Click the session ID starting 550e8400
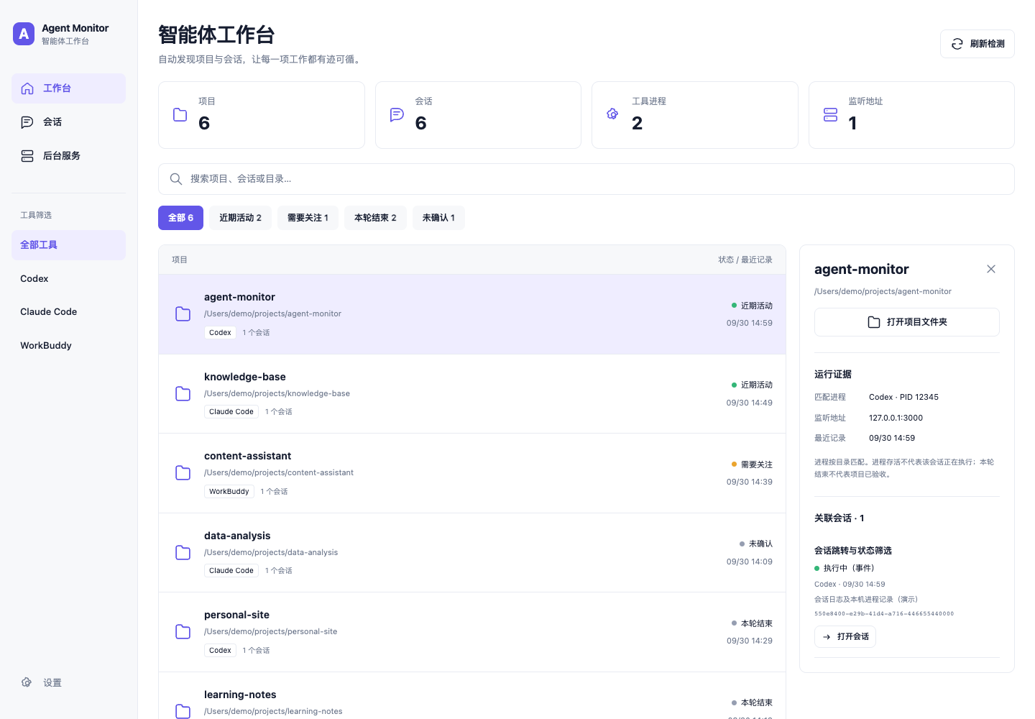This screenshot has height=719, width=1035. coord(884,614)
